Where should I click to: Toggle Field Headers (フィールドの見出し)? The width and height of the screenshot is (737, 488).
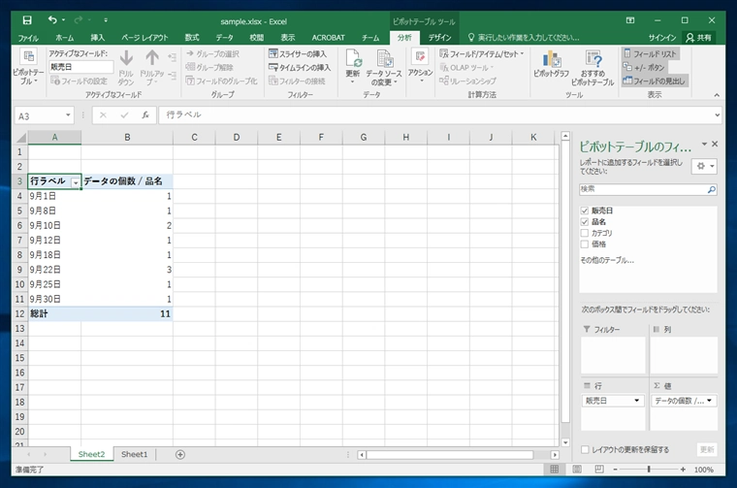654,81
